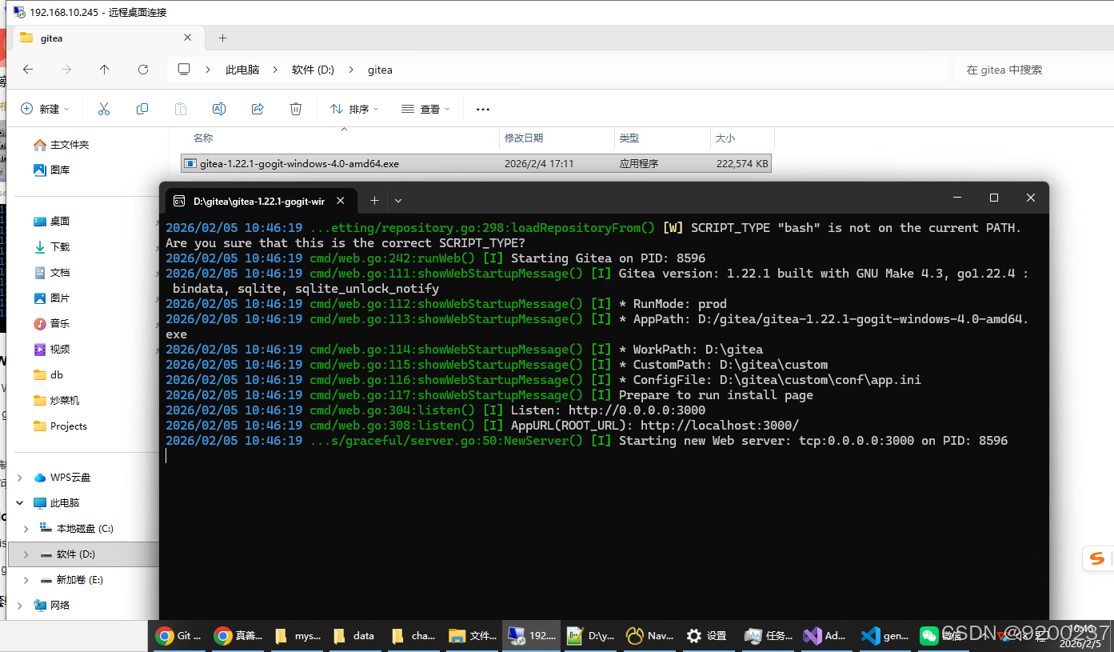Viewport: 1114px width, 652px height.
Task: Go back in File Explorer
Action: click(28, 70)
